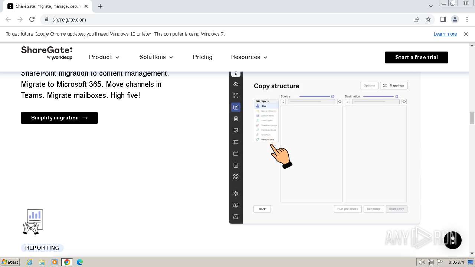Image resolution: width=475 pixels, height=267 pixels.
Task: Select the shield icon in the app sidebar
Action: tap(236, 130)
